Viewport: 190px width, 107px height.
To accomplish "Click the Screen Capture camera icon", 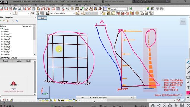I will tap(24, 9).
